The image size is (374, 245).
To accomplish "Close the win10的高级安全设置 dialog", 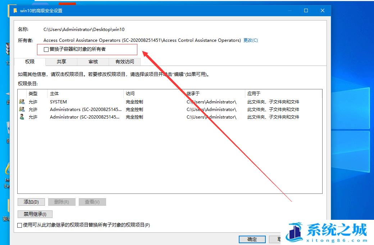I will pos(323,10).
